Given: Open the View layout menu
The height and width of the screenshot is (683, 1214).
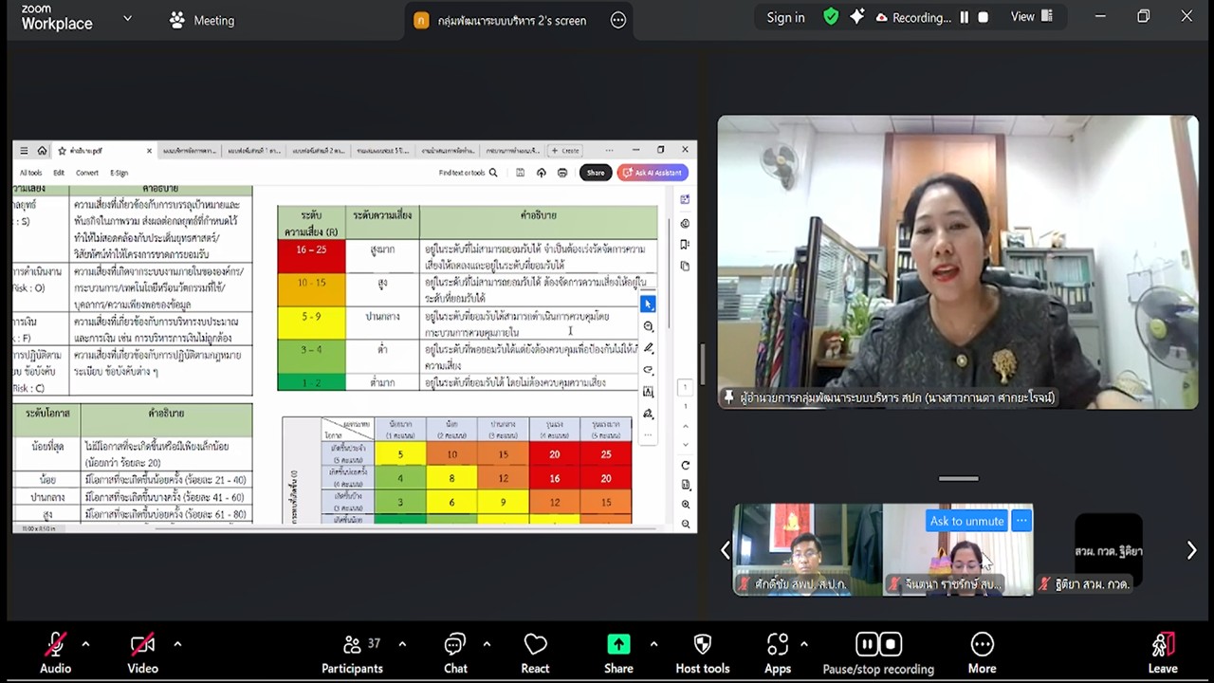Looking at the screenshot, I should tap(1032, 17).
